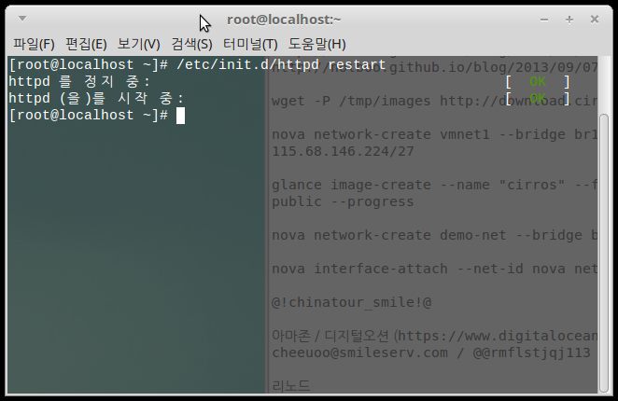618x401 pixels.
Task: Click the second green OK status
Action: 538,98
